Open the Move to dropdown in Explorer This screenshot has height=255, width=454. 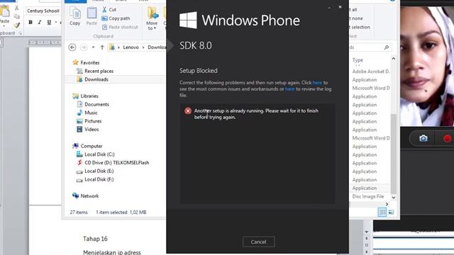point(152,18)
